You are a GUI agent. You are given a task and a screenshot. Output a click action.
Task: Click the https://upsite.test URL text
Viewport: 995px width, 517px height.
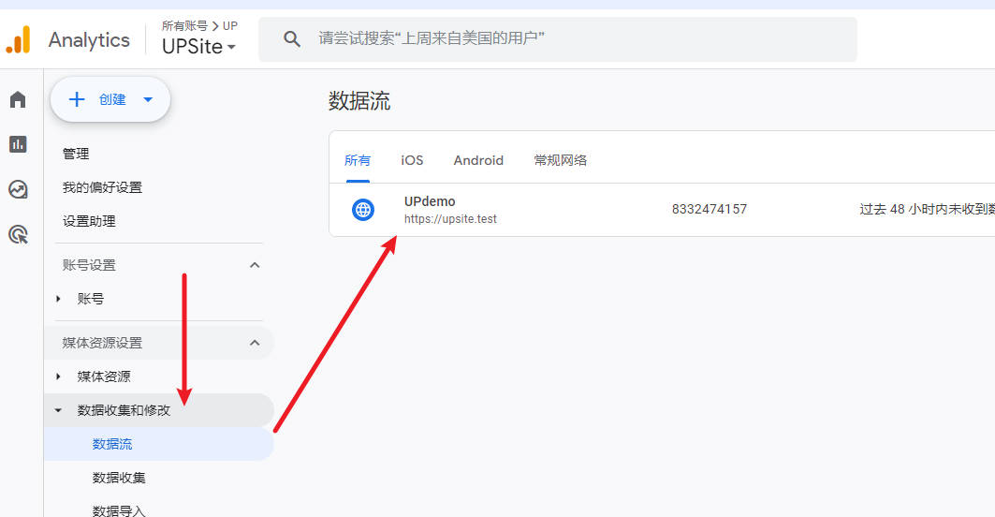(450, 219)
